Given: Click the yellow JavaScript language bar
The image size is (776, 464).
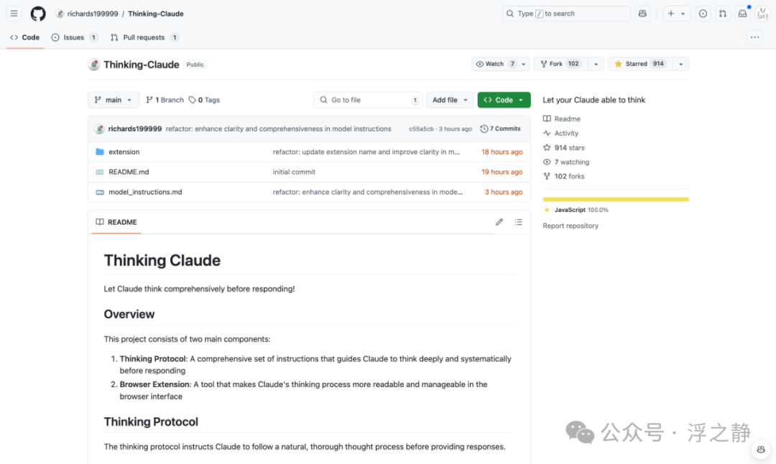Looking at the screenshot, I should 616,200.
